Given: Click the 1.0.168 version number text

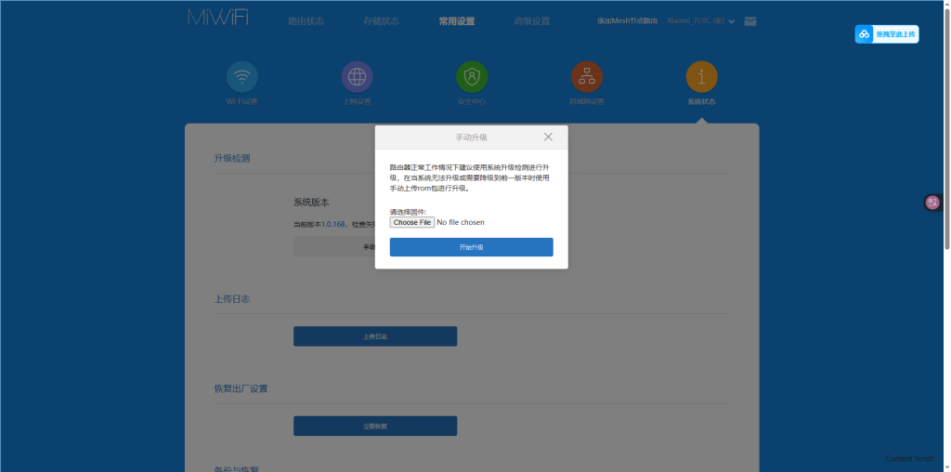Looking at the screenshot, I should pyautogui.click(x=333, y=225).
